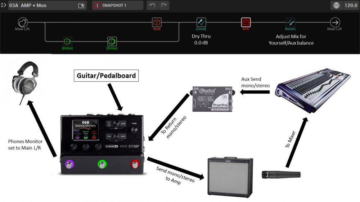The height and width of the screenshot is (202, 360).
Task: Click the save preset icon
Action: pyautogui.click(x=81, y=5)
